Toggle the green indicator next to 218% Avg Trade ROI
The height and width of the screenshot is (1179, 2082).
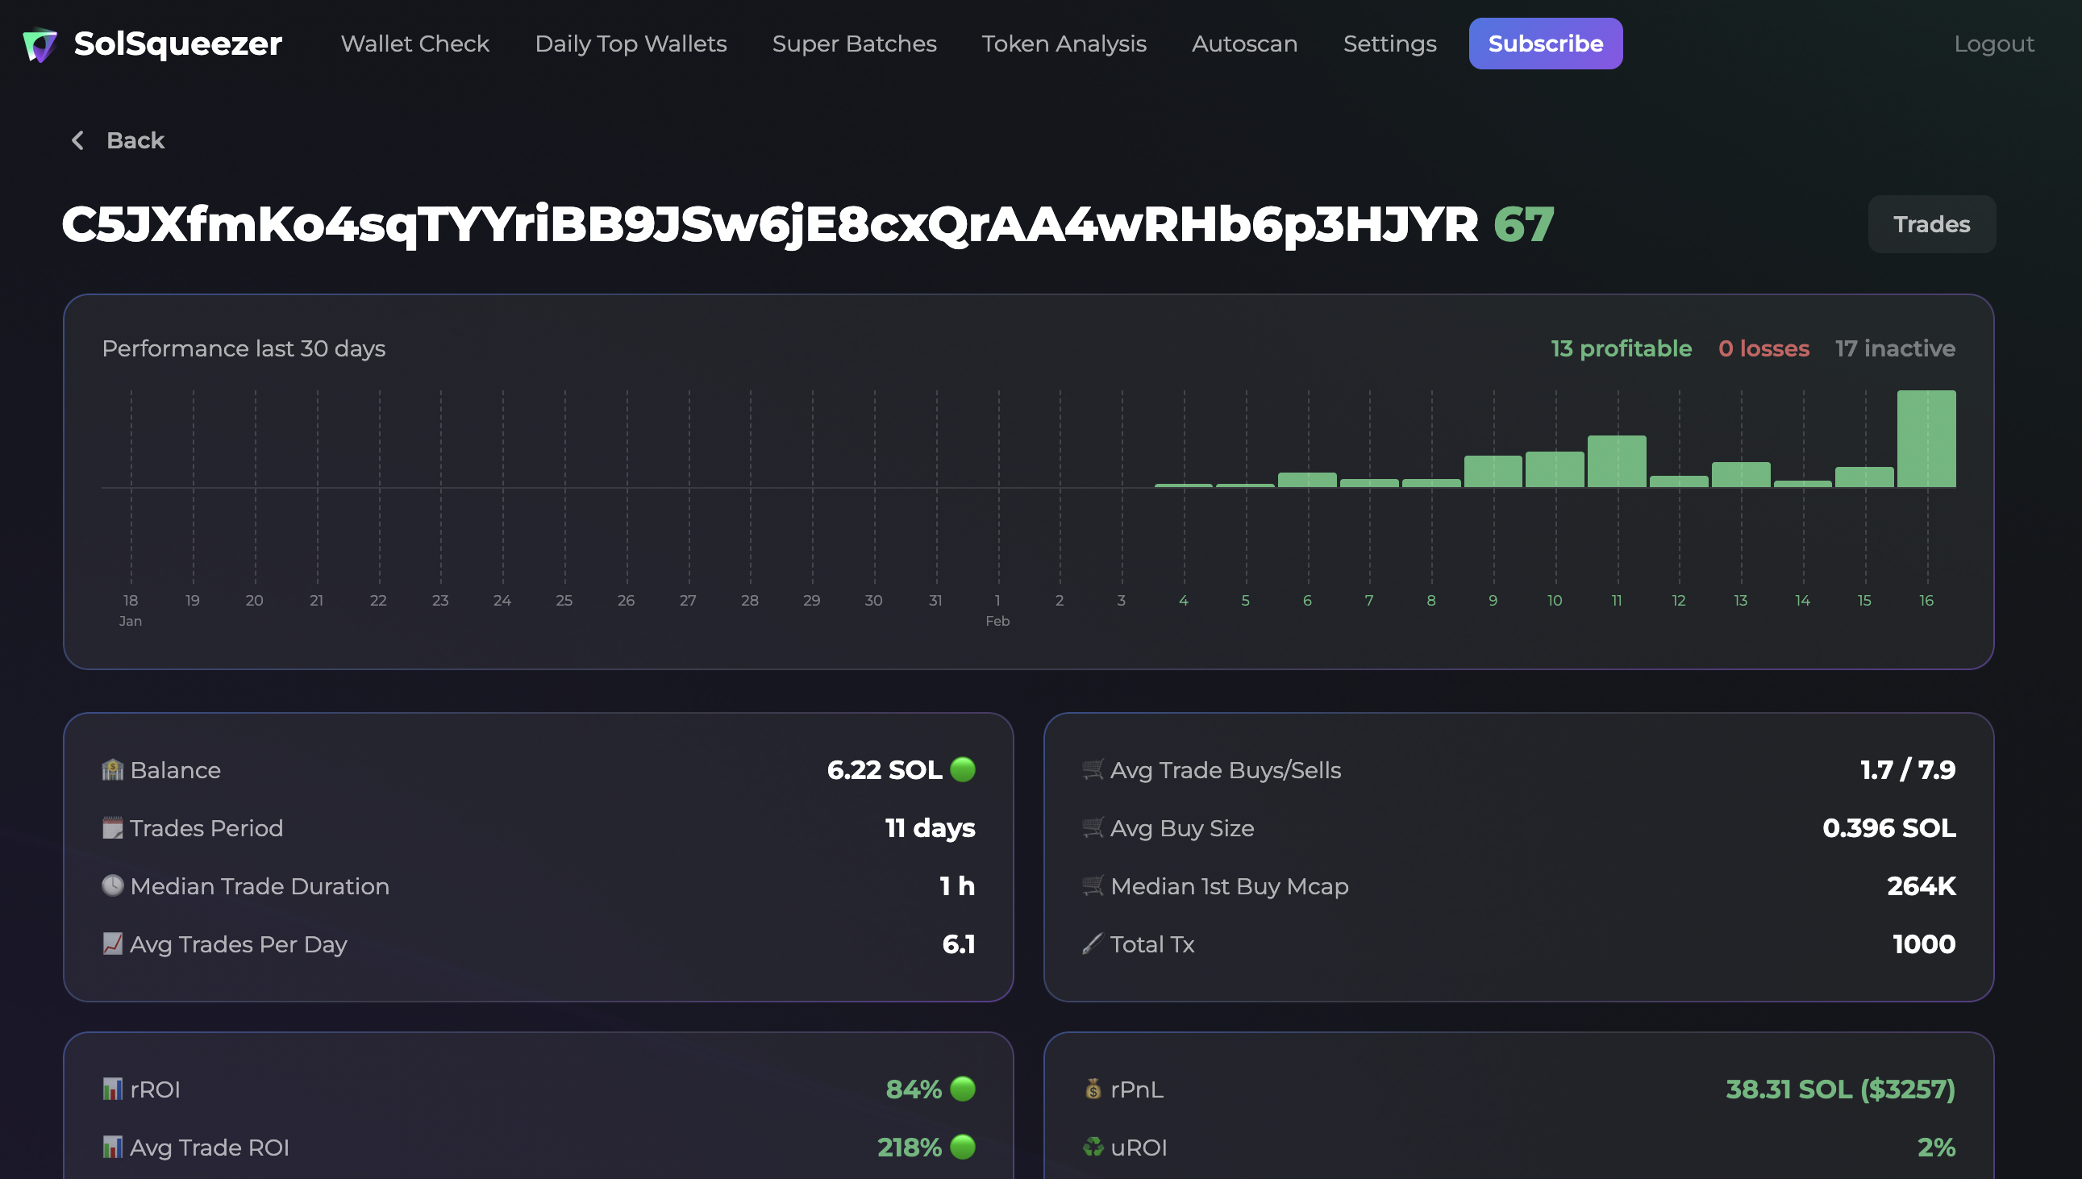pyautogui.click(x=964, y=1148)
